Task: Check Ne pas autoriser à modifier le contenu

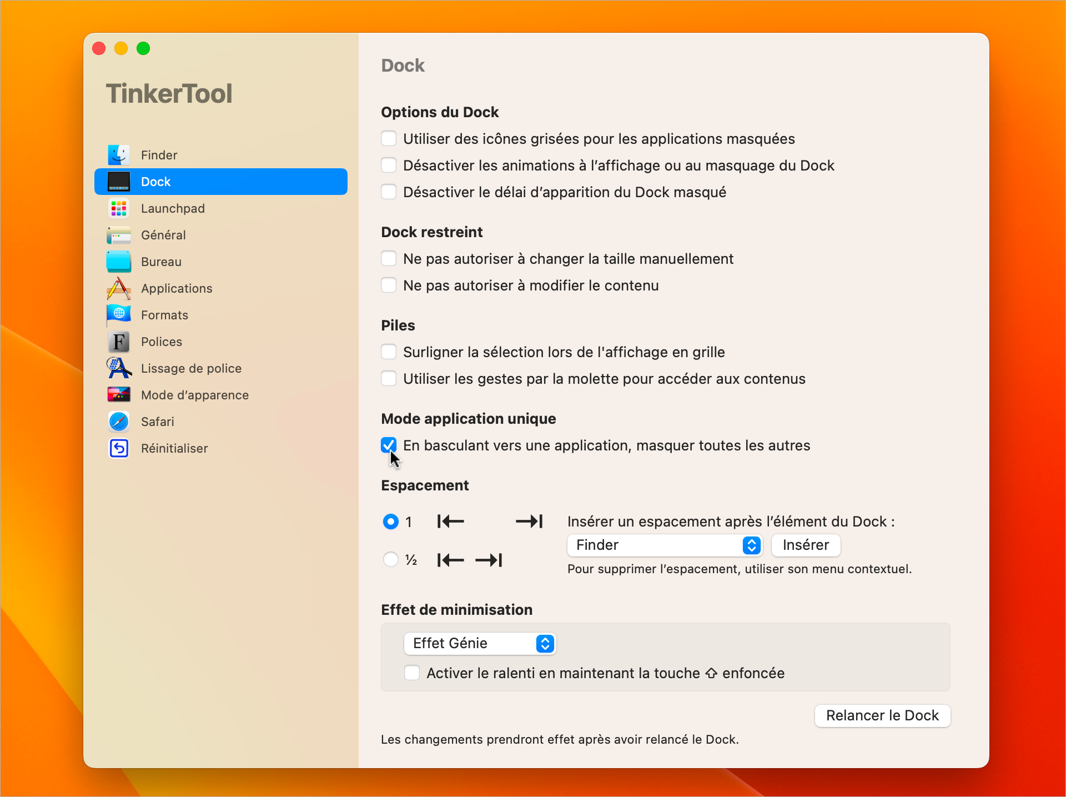Action: pyautogui.click(x=389, y=285)
